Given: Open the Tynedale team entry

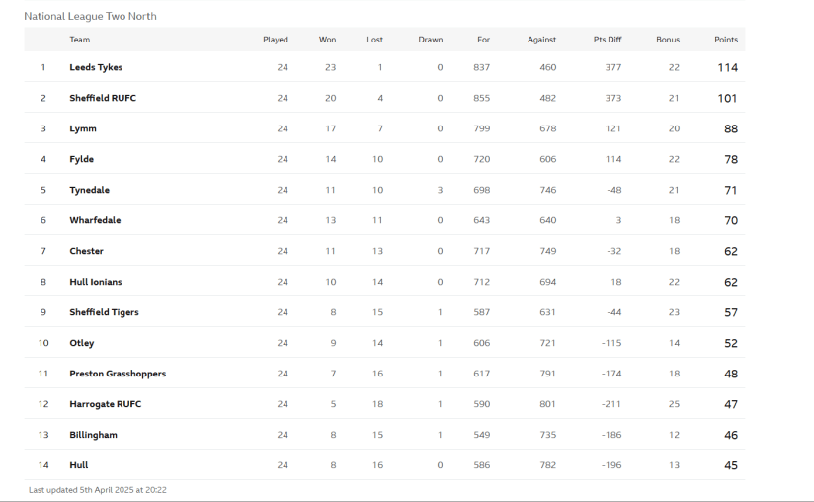Looking at the screenshot, I should click(x=90, y=190).
